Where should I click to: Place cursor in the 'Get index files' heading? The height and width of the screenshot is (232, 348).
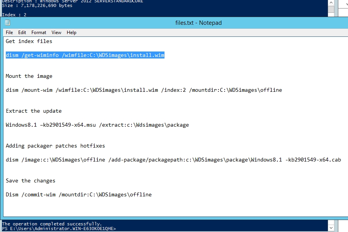tap(29, 41)
